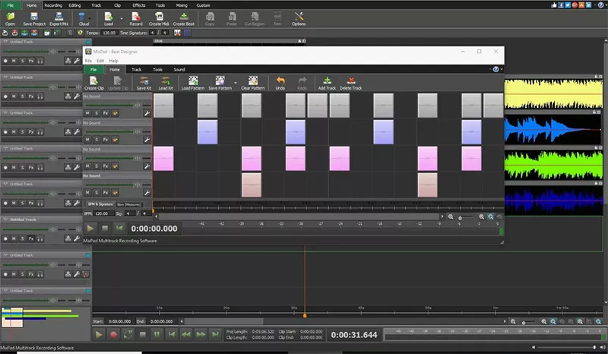This screenshot has width=608, height=354.
Task: Click Undo in Beat Designer toolbar
Action: coord(280,84)
